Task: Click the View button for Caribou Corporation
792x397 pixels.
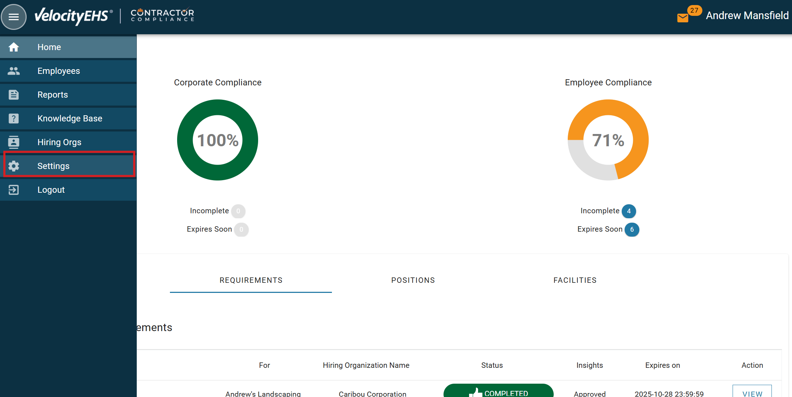Action: [x=752, y=393]
